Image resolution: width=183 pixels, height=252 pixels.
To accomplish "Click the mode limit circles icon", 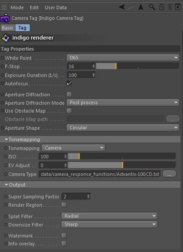I will [170, 7].
